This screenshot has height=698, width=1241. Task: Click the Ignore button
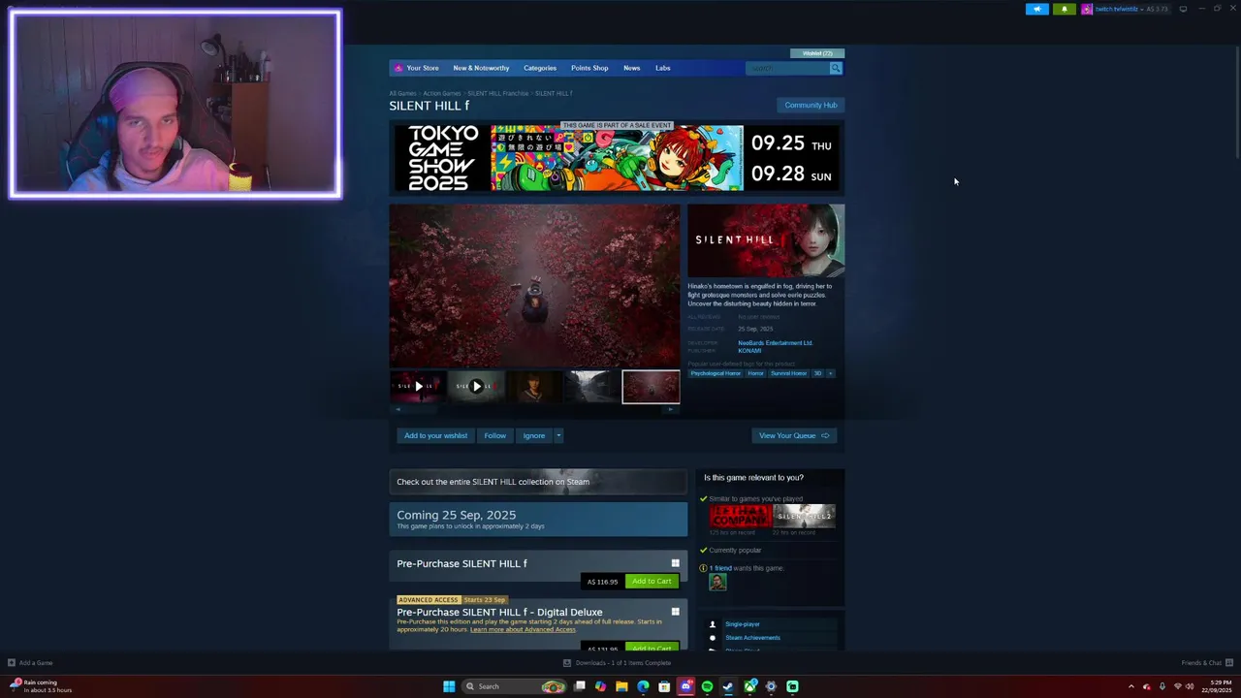(534, 435)
